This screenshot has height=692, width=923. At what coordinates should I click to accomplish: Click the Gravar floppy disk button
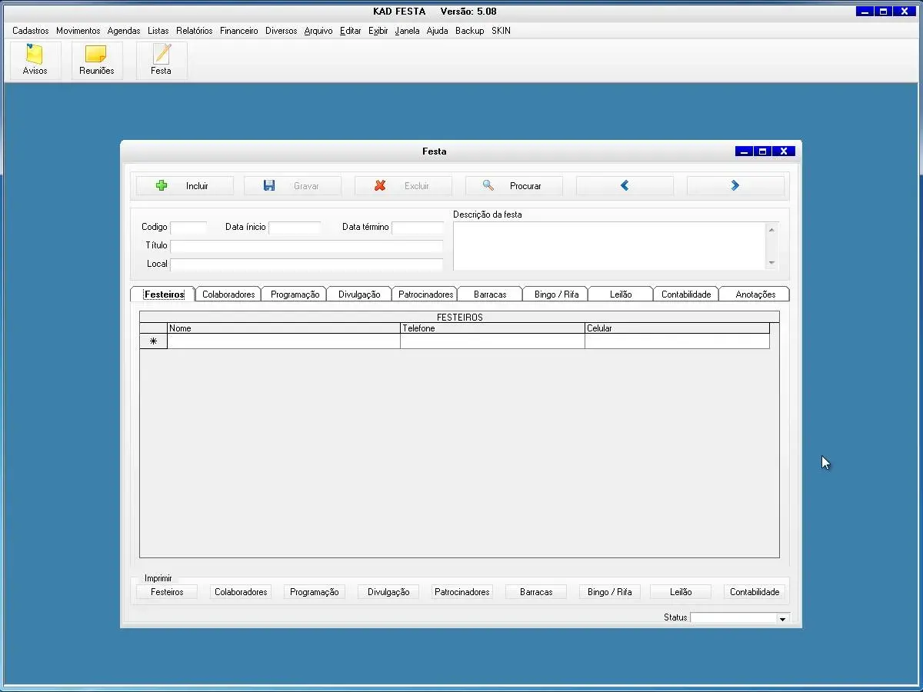point(292,186)
